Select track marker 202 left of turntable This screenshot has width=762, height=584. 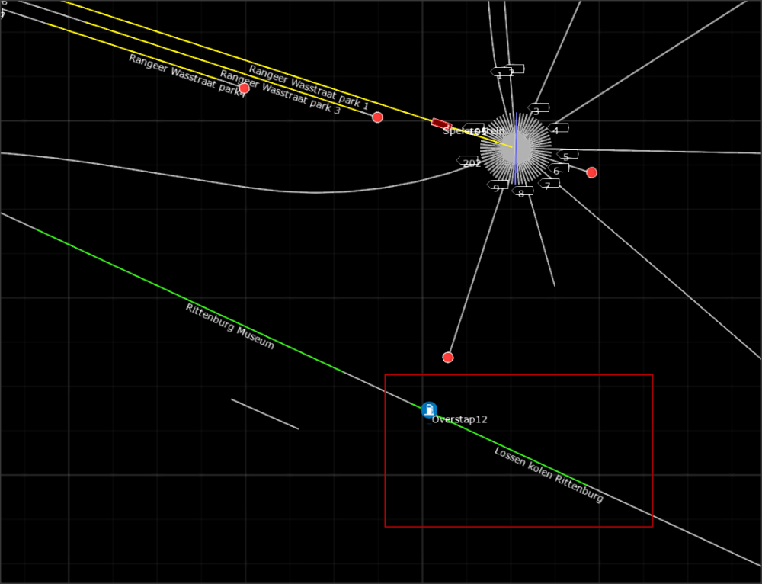pyautogui.click(x=469, y=162)
